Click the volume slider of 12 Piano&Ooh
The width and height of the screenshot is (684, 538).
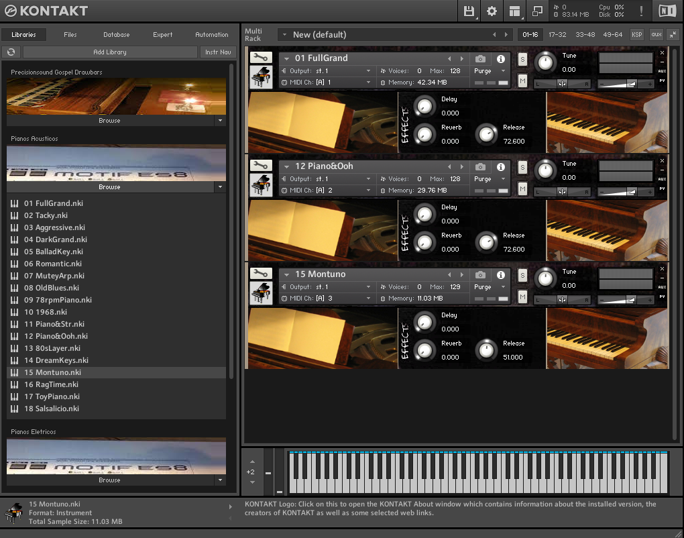point(626,192)
